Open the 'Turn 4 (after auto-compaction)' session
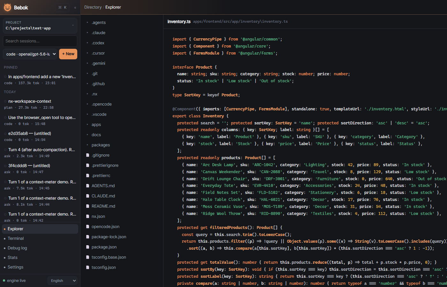This screenshot has width=447, height=287. coord(40,153)
